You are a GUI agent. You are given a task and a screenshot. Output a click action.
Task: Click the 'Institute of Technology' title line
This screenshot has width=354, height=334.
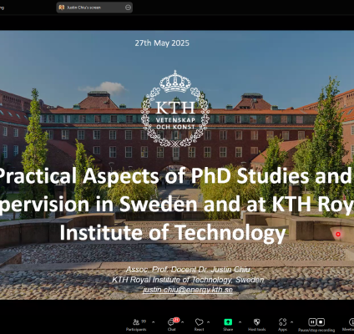[173, 233]
